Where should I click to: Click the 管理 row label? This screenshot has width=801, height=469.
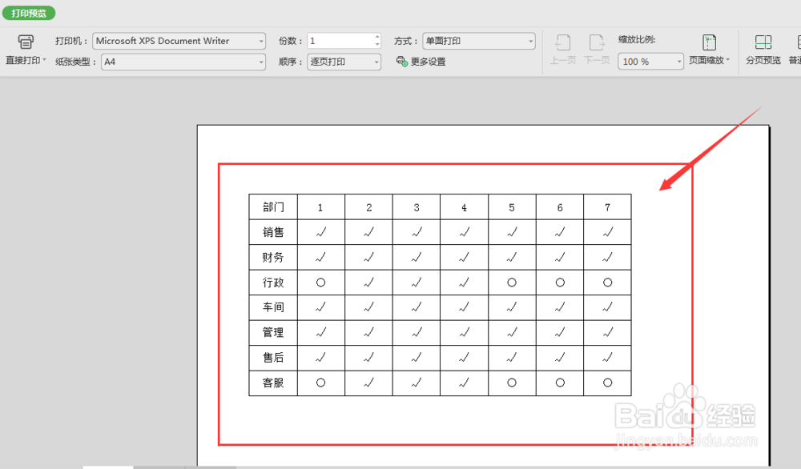click(x=273, y=332)
